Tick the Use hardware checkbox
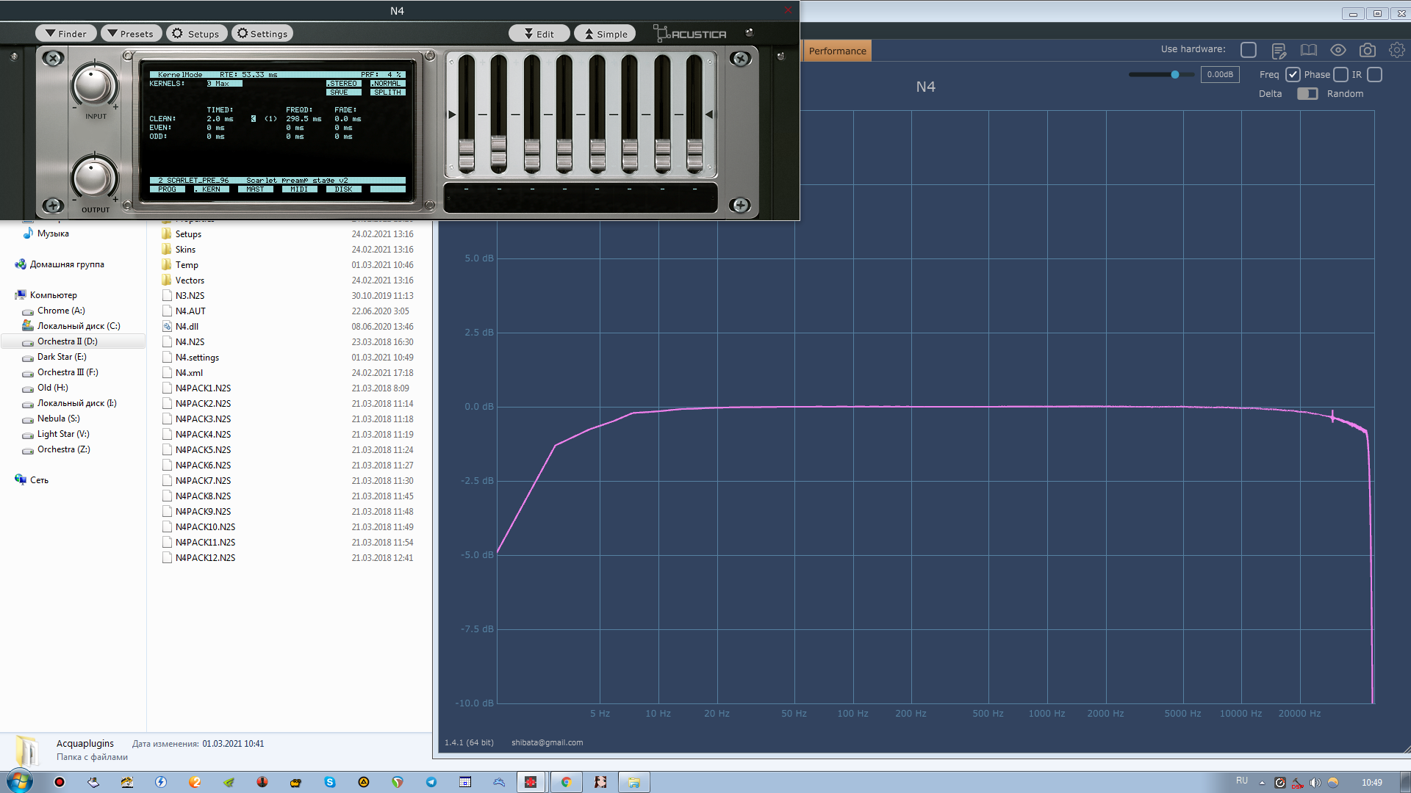 1248,50
